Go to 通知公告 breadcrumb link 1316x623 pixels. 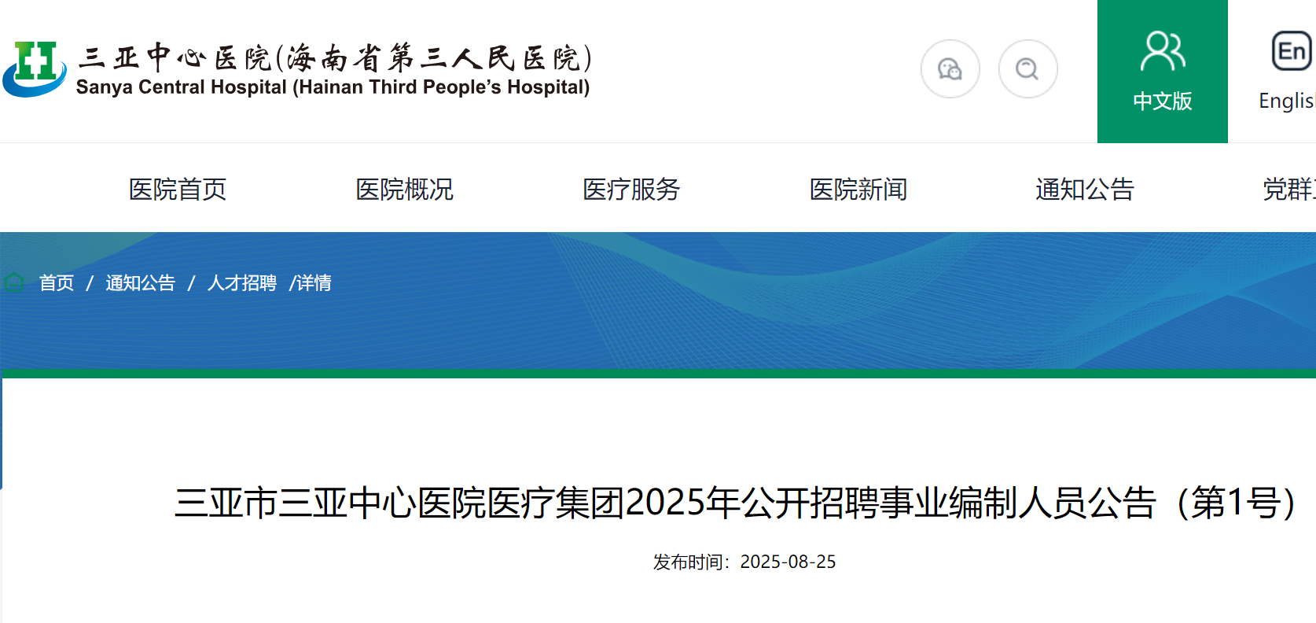coord(141,283)
